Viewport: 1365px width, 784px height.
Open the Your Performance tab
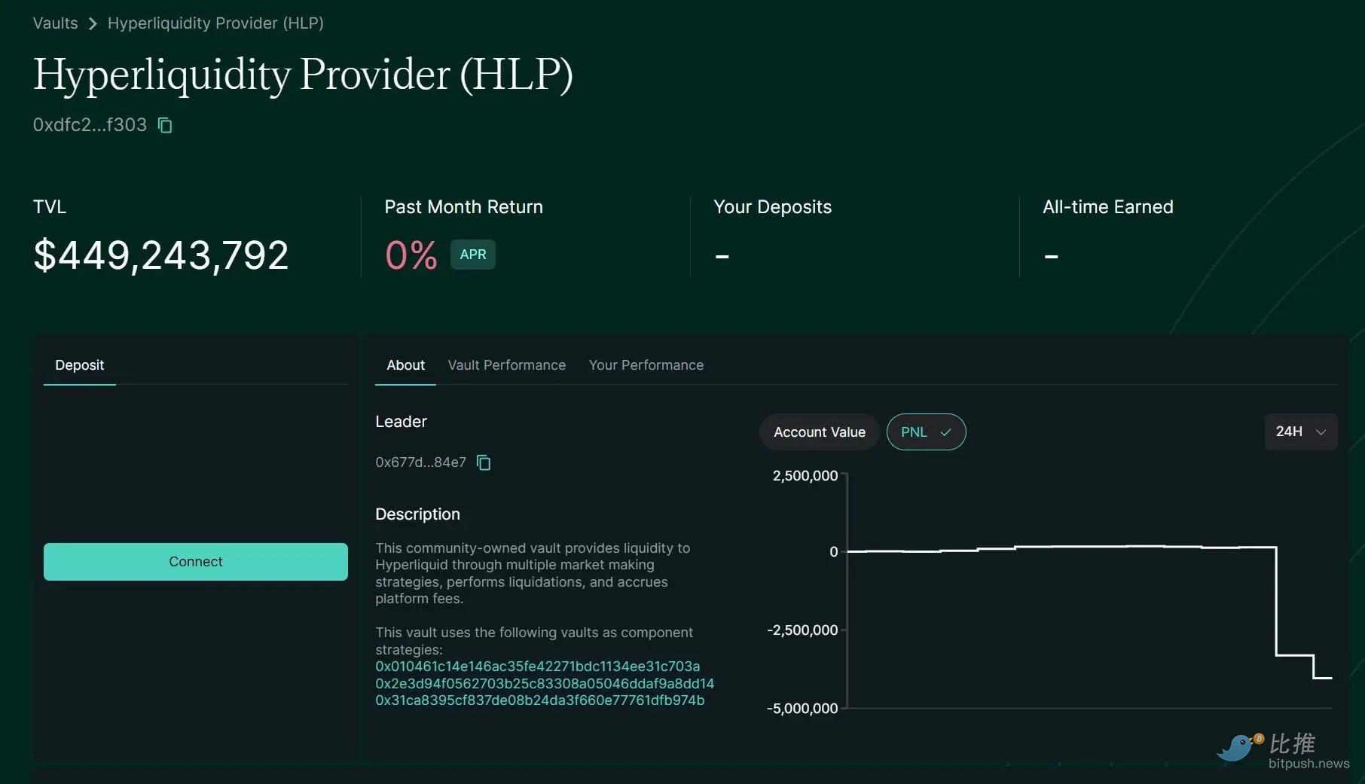(646, 365)
